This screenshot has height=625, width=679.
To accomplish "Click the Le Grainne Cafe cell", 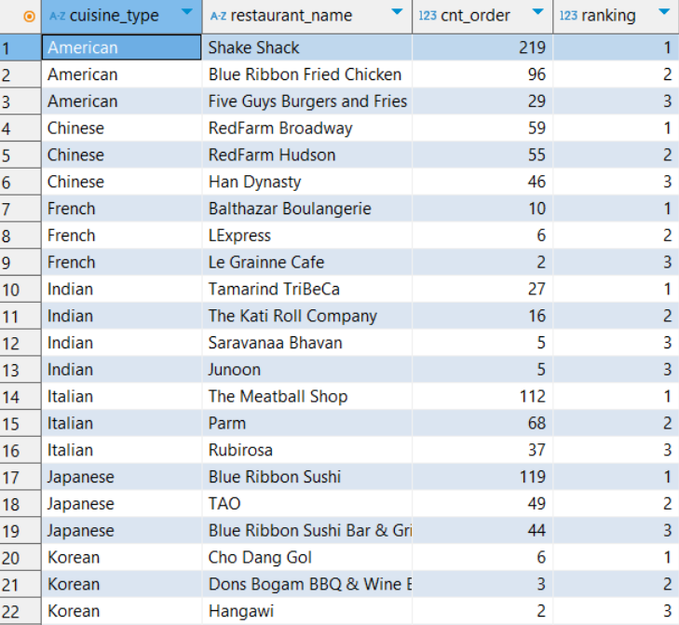I will tap(307, 263).
